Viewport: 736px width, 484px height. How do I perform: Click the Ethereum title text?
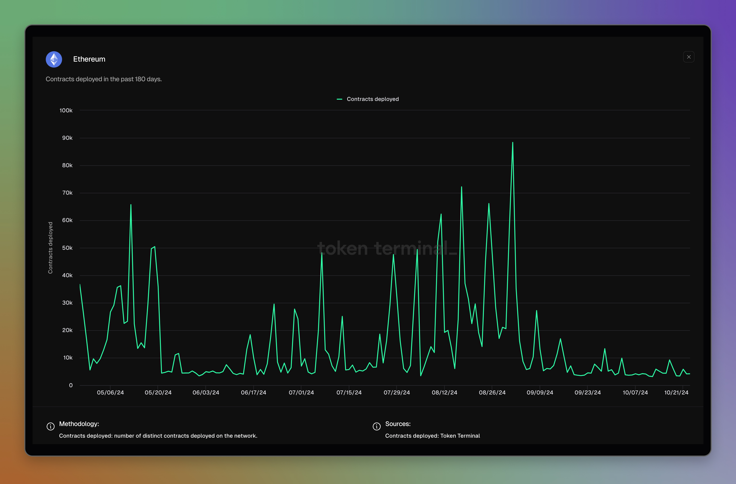coord(89,59)
